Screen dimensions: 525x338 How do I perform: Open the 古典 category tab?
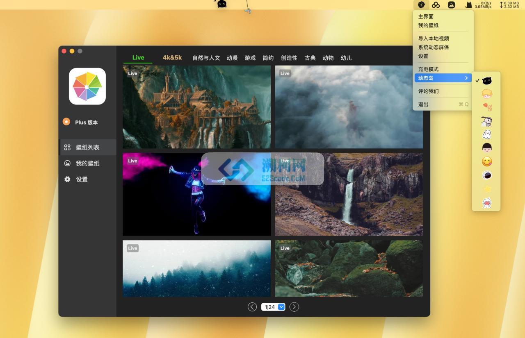310,58
